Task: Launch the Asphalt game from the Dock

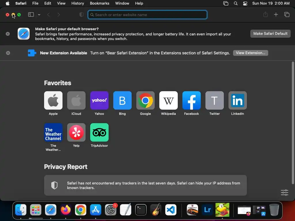Action: pos(192,209)
